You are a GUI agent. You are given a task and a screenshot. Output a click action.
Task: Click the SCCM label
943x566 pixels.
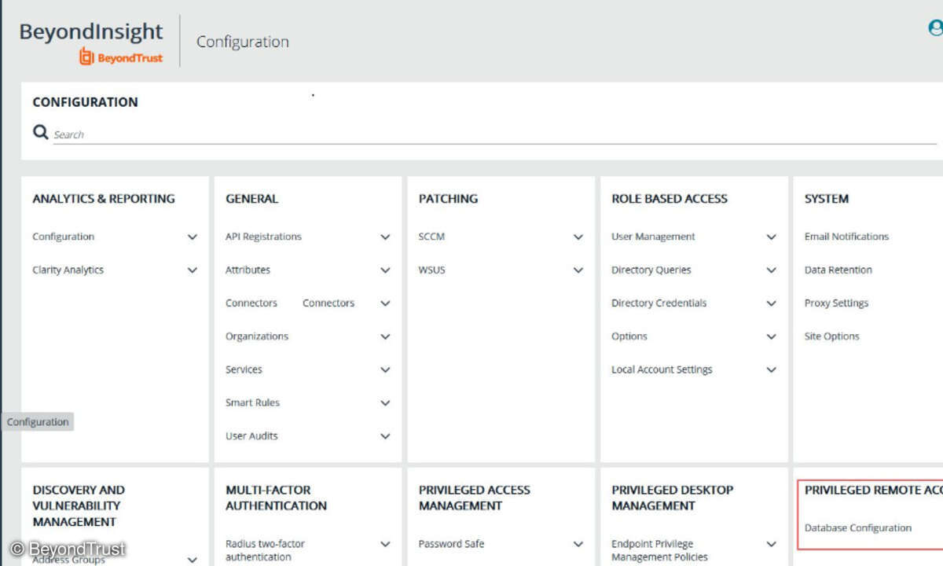(431, 237)
